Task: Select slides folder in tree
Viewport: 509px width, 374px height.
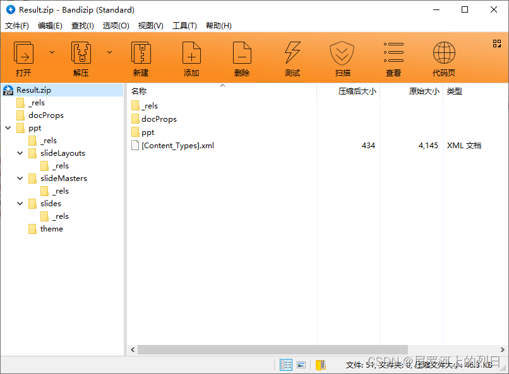Action: tap(45, 204)
